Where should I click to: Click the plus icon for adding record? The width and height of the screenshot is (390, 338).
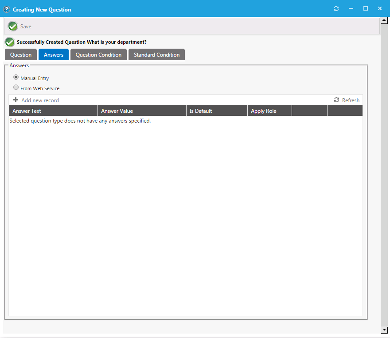(x=16, y=100)
